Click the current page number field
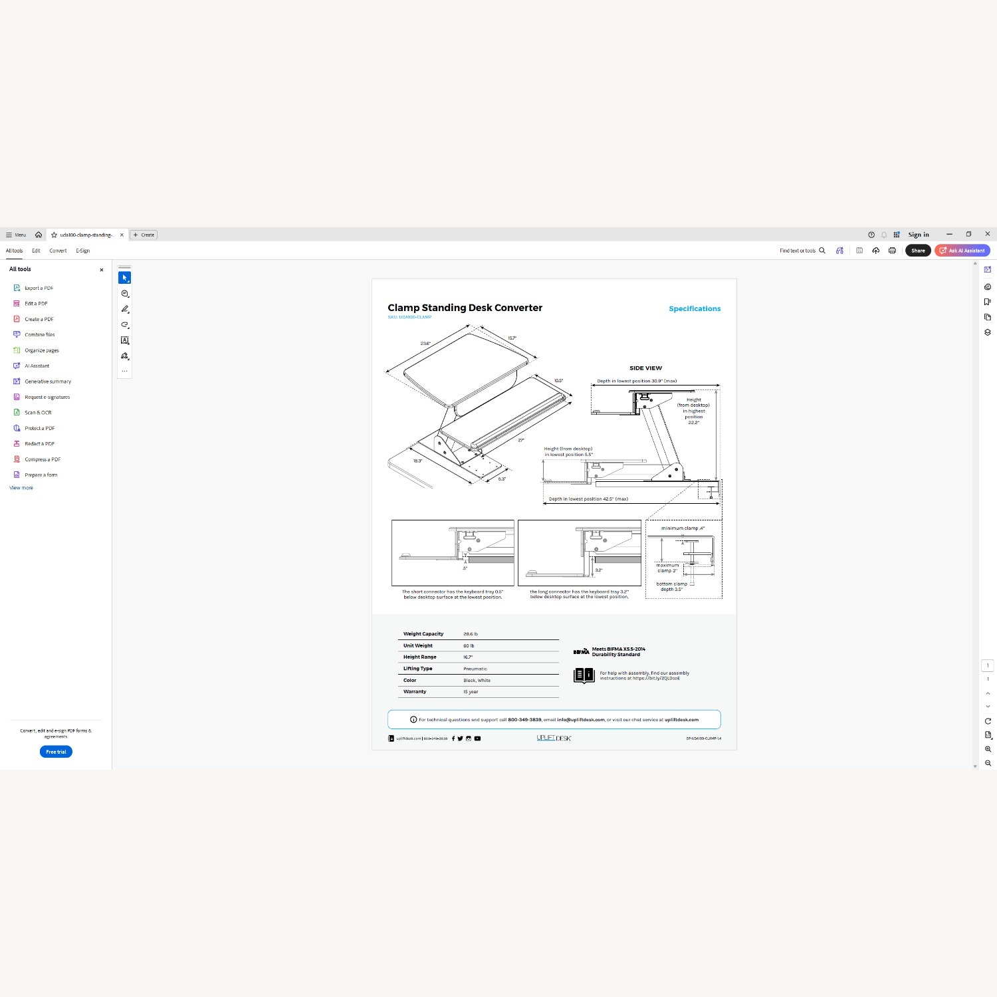 [x=988, y=665]
